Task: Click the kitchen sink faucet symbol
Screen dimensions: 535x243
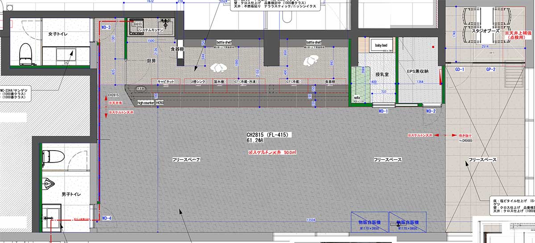Action: [x=165, y=21]
